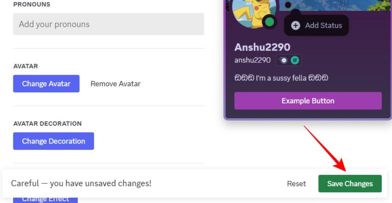Click the Add Status bubble text
The height and width of the screenshot is (203, 392).
coord(323,26)
